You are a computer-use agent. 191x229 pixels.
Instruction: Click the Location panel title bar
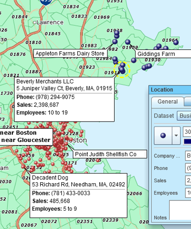pos(170,90)
